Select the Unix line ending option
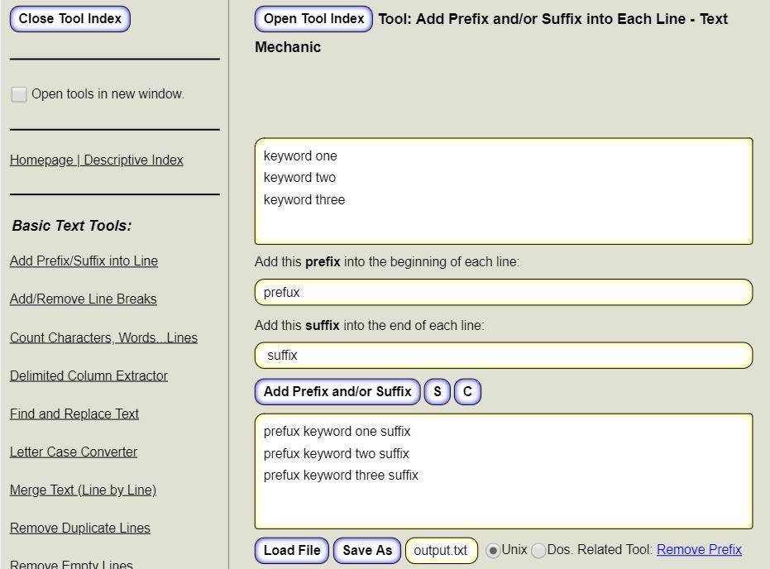 [493, 551]
